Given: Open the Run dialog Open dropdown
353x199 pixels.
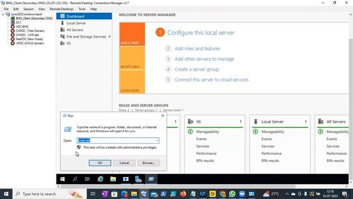Looking at the screenshot, I should [157, 140].
